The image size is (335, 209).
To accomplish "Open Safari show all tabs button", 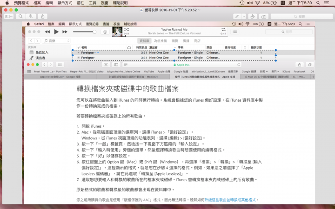I will [310, 65].
